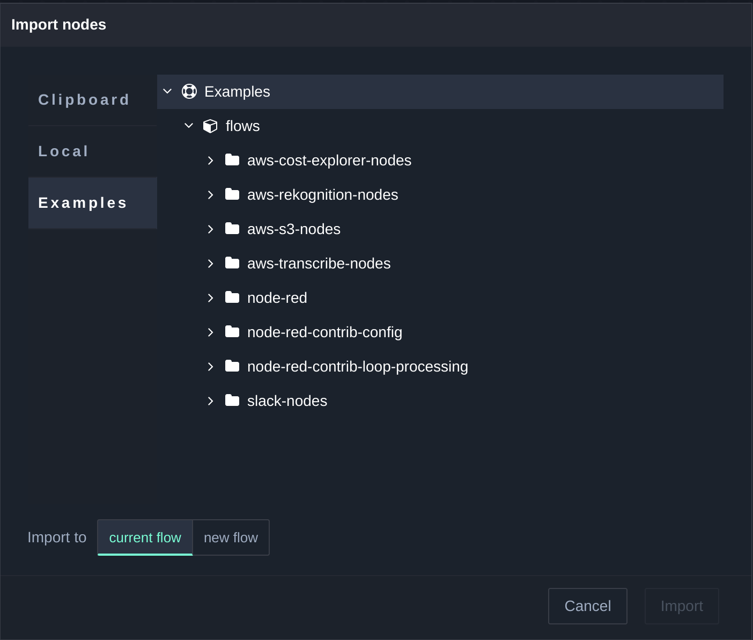
Task: Switch to the Clipboard tab
Action: tap(84, 100)
